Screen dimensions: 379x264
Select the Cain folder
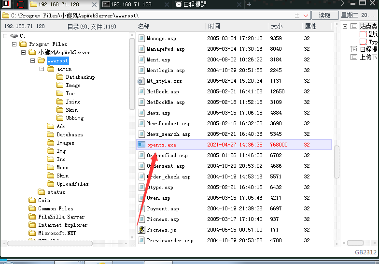click(44, 200)
